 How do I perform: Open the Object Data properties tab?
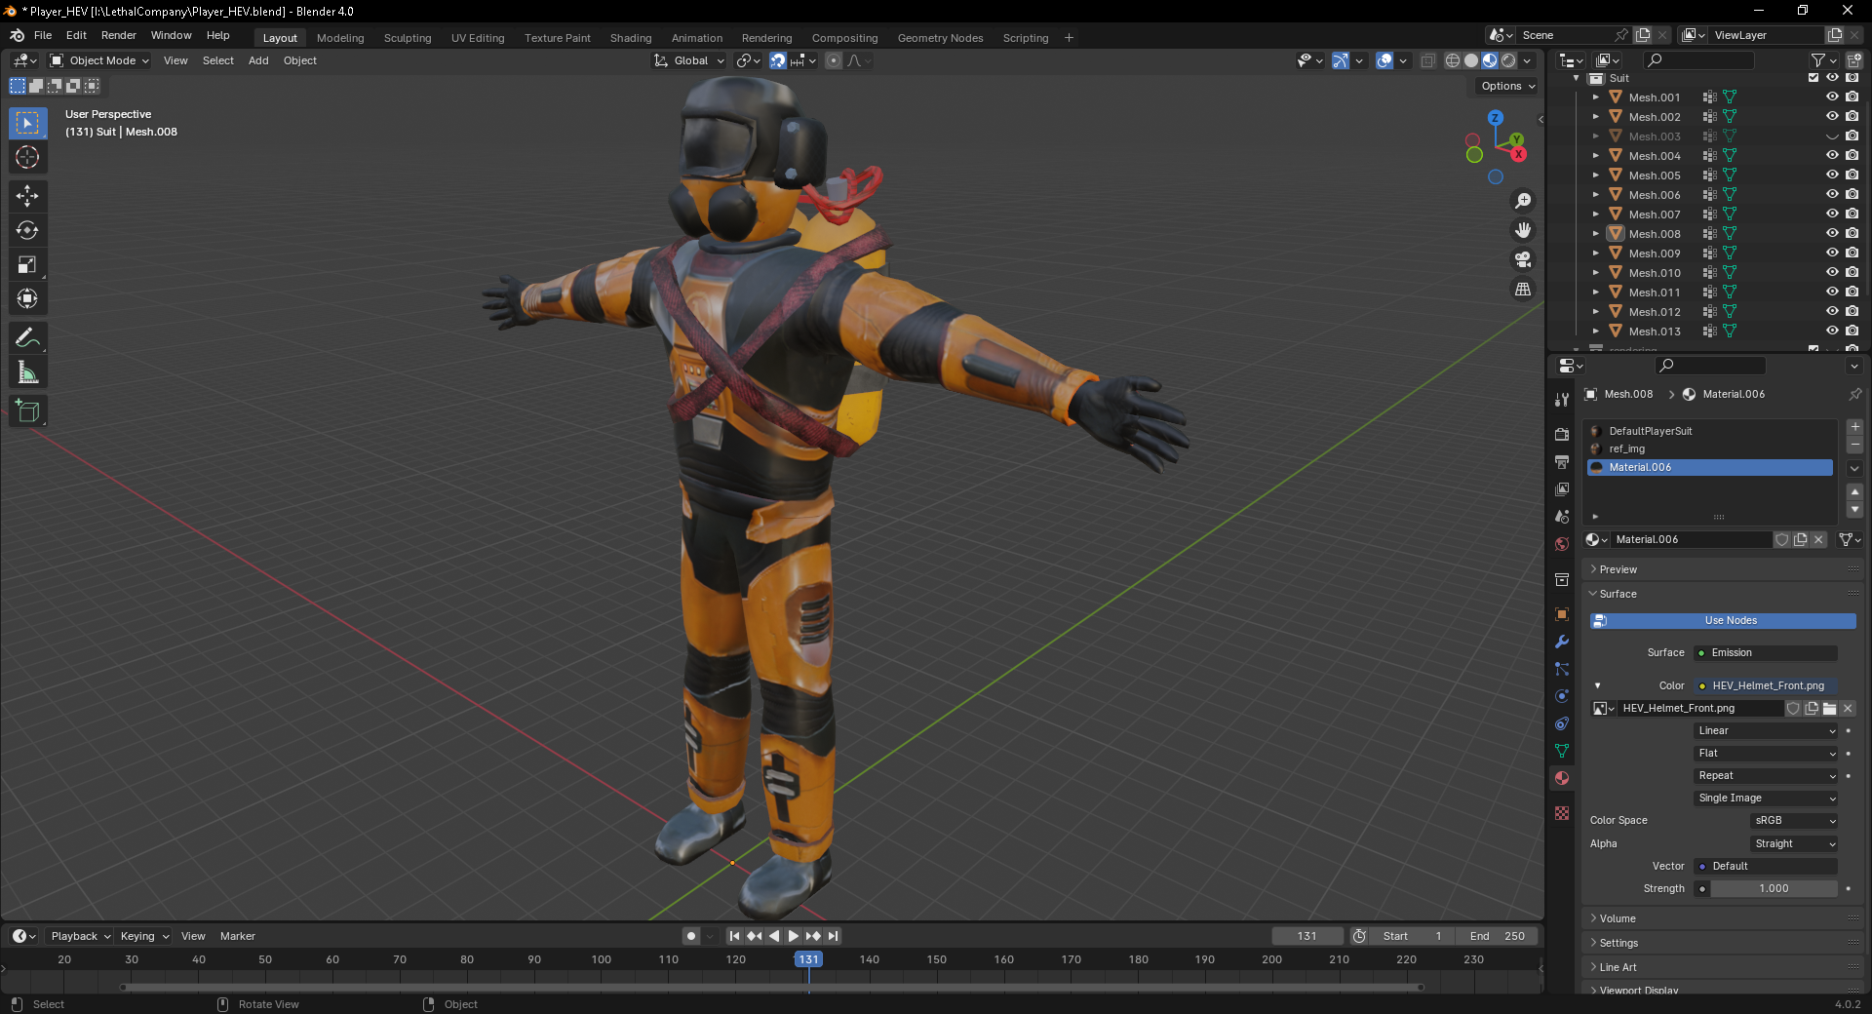1562,751
